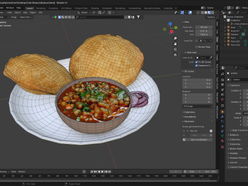
Task: Toggle show gizmo button in header
Action: (182, 12)
